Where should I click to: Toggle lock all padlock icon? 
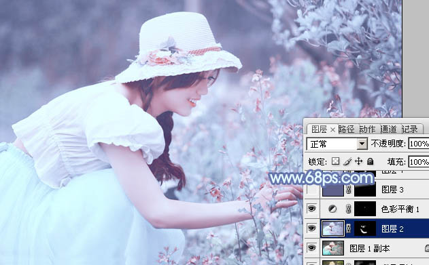pos(370,161)
